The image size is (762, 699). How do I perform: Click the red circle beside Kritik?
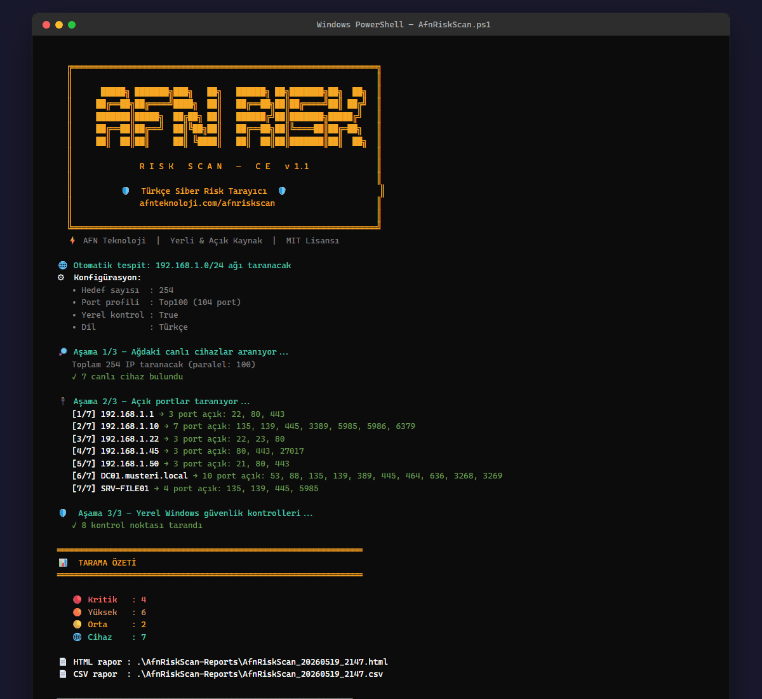(x=77, y=600)
